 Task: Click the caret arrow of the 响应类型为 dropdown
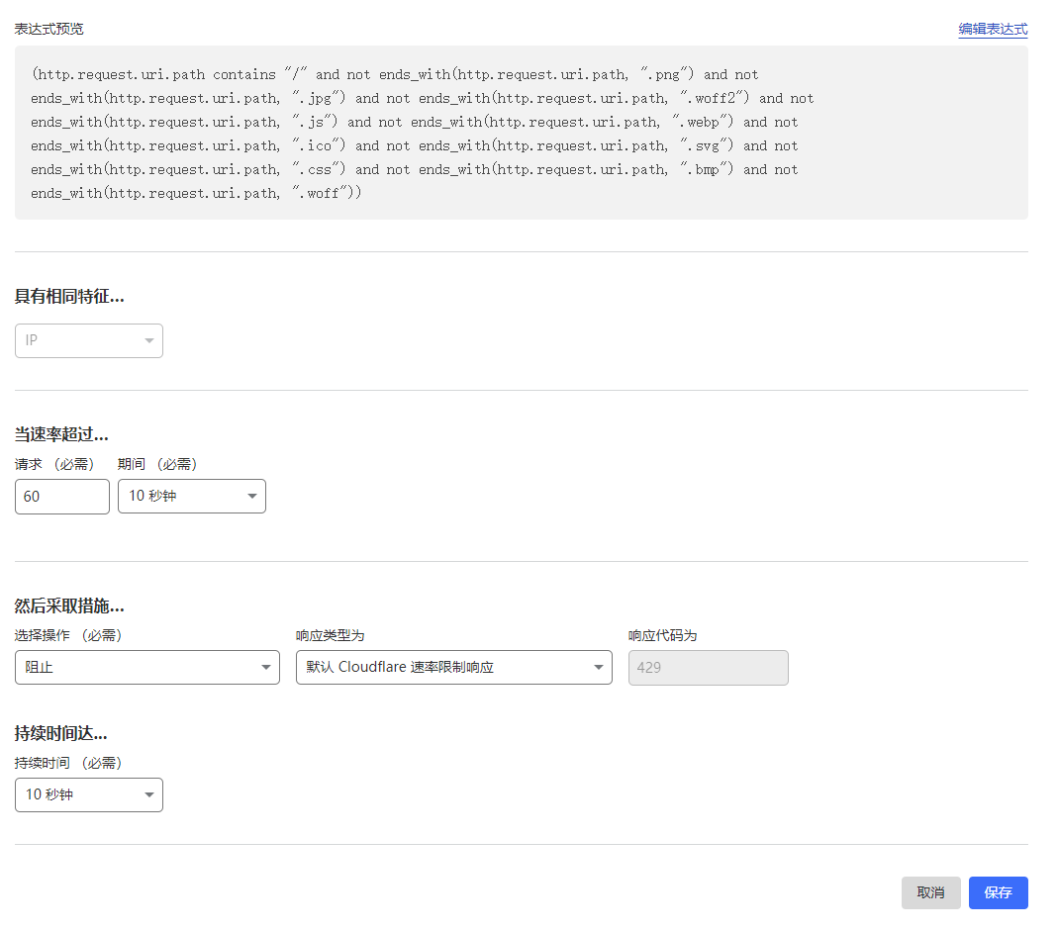coord(599,668)
